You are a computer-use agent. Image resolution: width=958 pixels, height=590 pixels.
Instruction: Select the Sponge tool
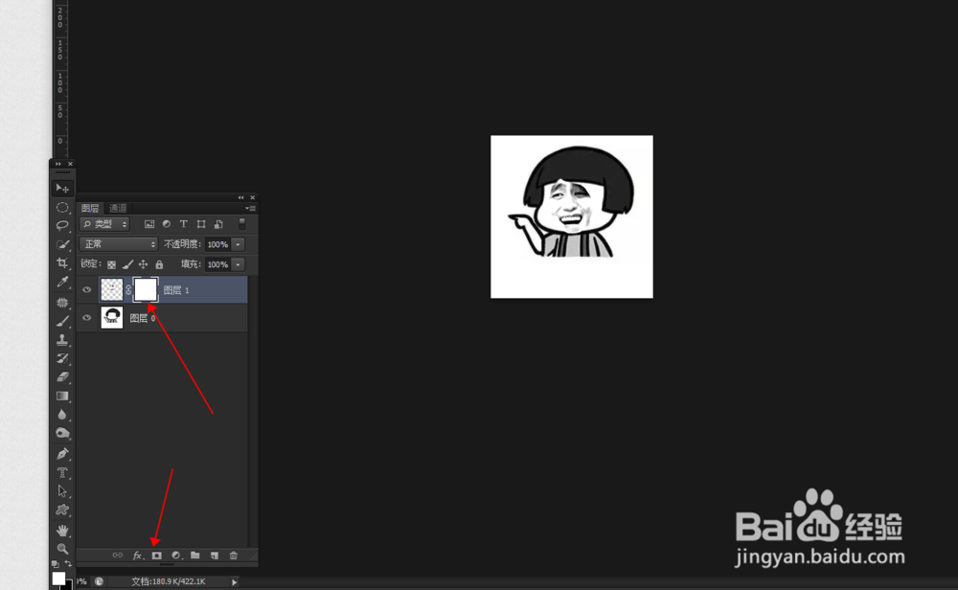pyautogui.click(x=62, y=434)
